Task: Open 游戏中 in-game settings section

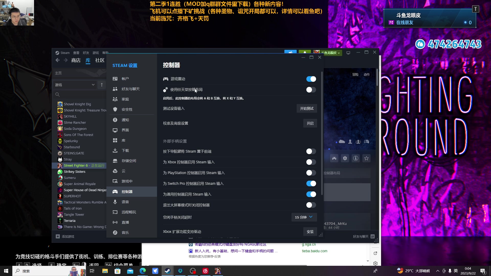Action: pyautogui.click(x=131, y=181)
